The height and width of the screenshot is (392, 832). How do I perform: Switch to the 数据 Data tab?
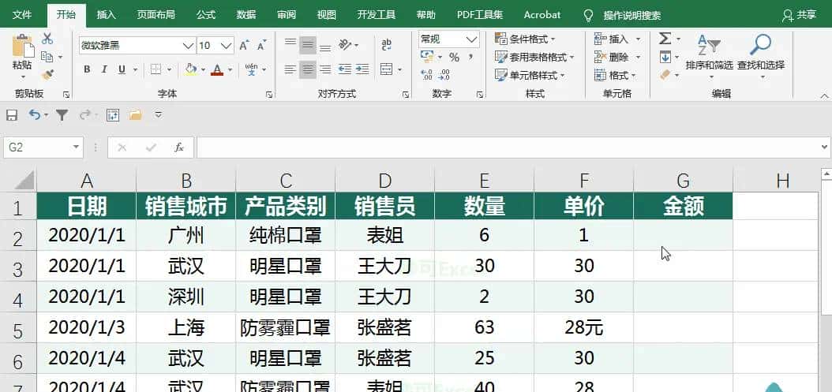tap(246, 15)
